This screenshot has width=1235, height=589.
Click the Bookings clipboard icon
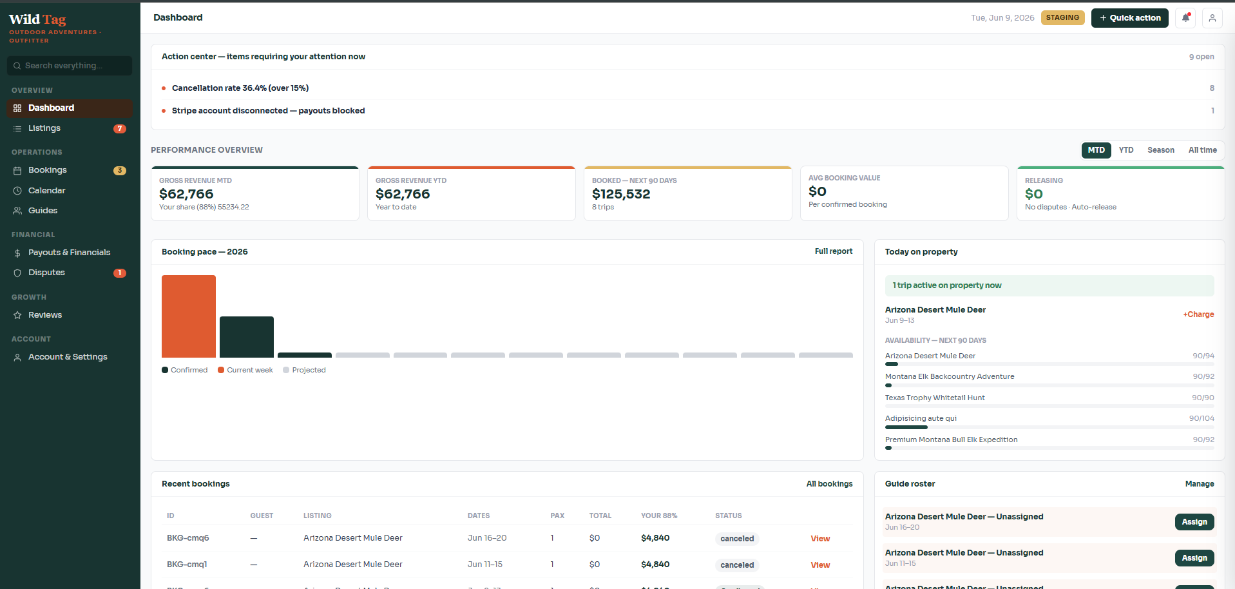pyautogui.click(x=17, y=171)
